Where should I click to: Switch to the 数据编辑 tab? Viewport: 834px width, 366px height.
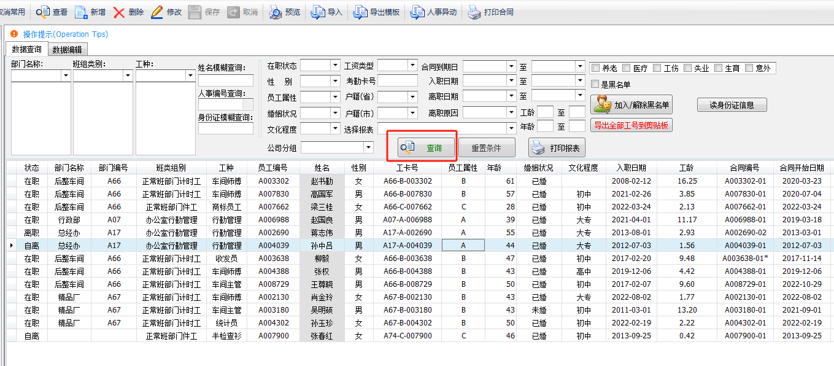[x=68, y=50]
